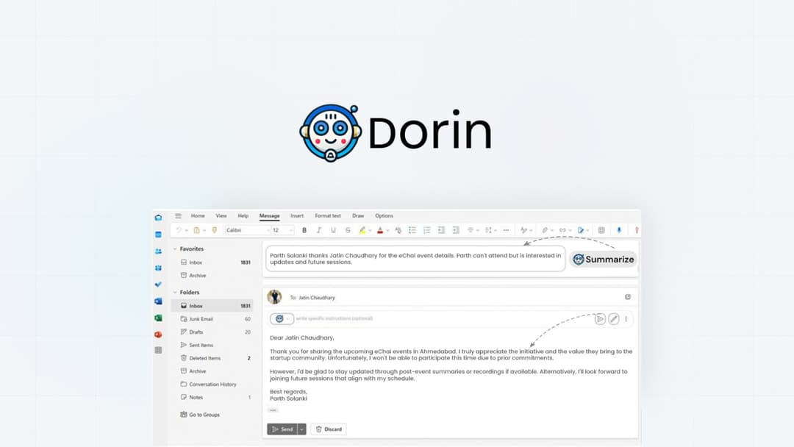Click the Format Painter icon
Image resolution: width=794 pixels, height=447 pixels.
click(x=213, y=229)
